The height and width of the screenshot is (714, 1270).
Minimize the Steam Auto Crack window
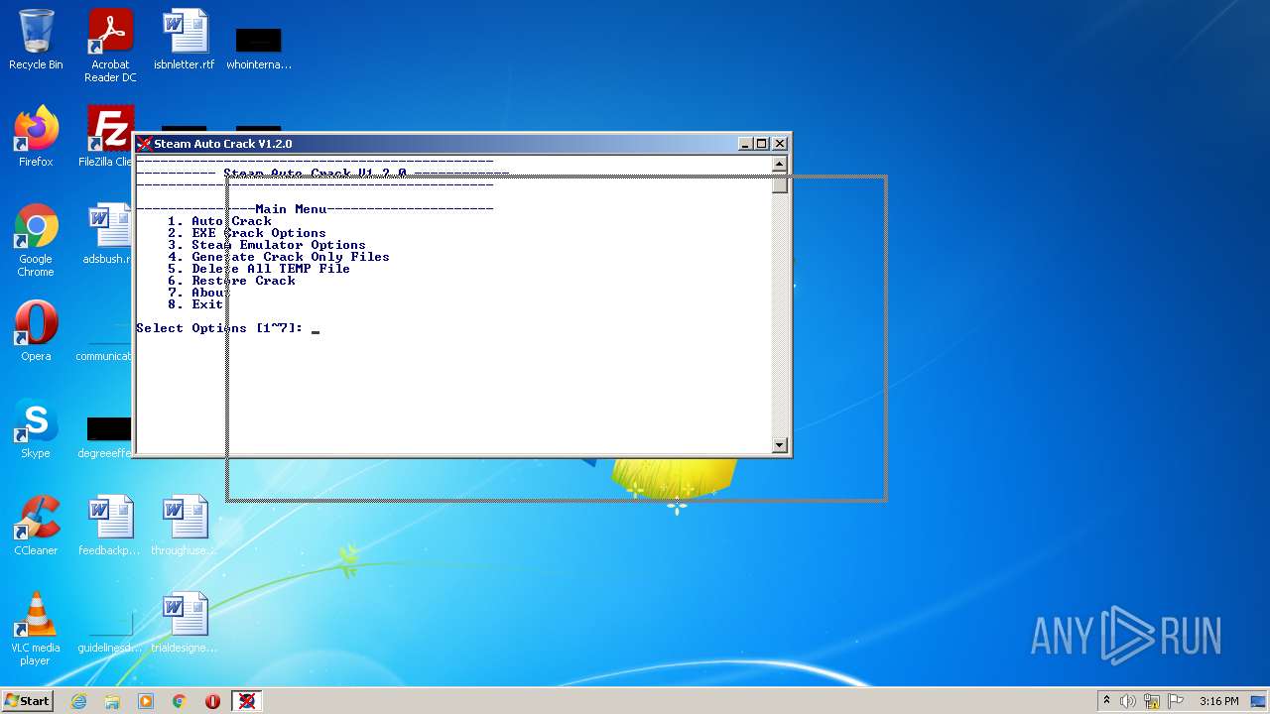(745, 144)
